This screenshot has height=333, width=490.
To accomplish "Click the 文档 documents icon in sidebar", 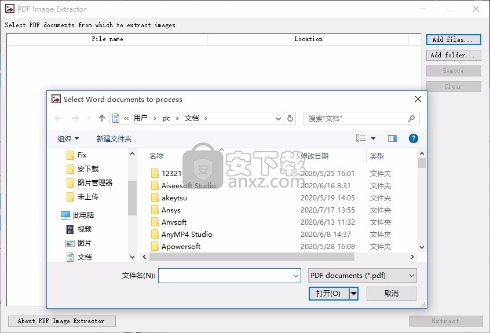I will [70, 257].
